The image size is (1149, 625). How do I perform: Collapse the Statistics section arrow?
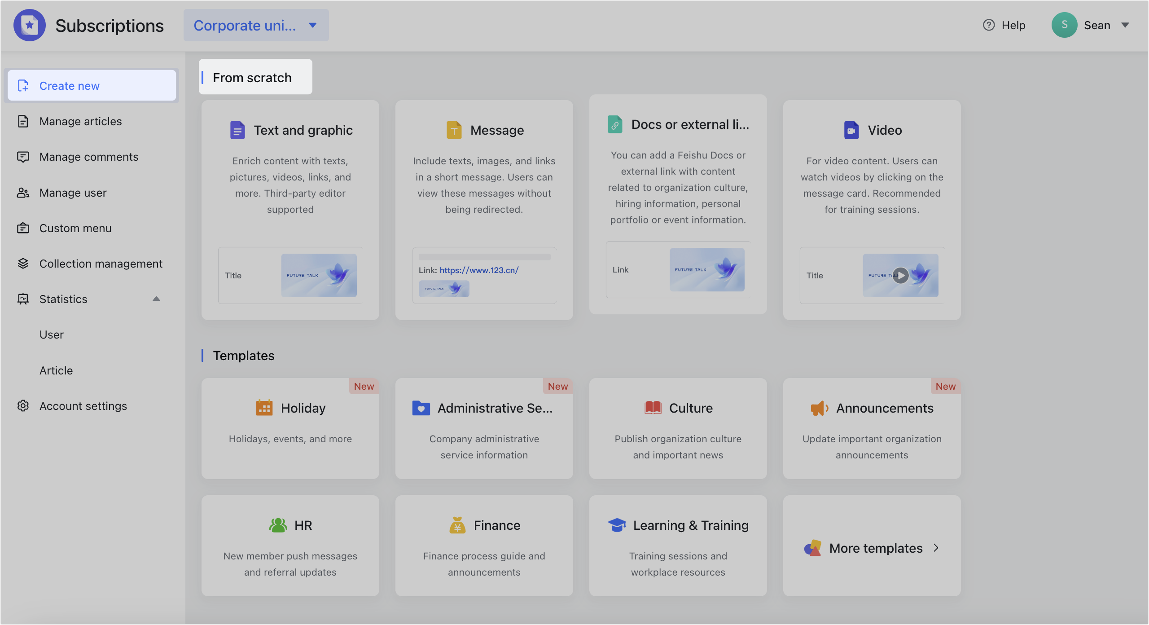pos(156,299)
